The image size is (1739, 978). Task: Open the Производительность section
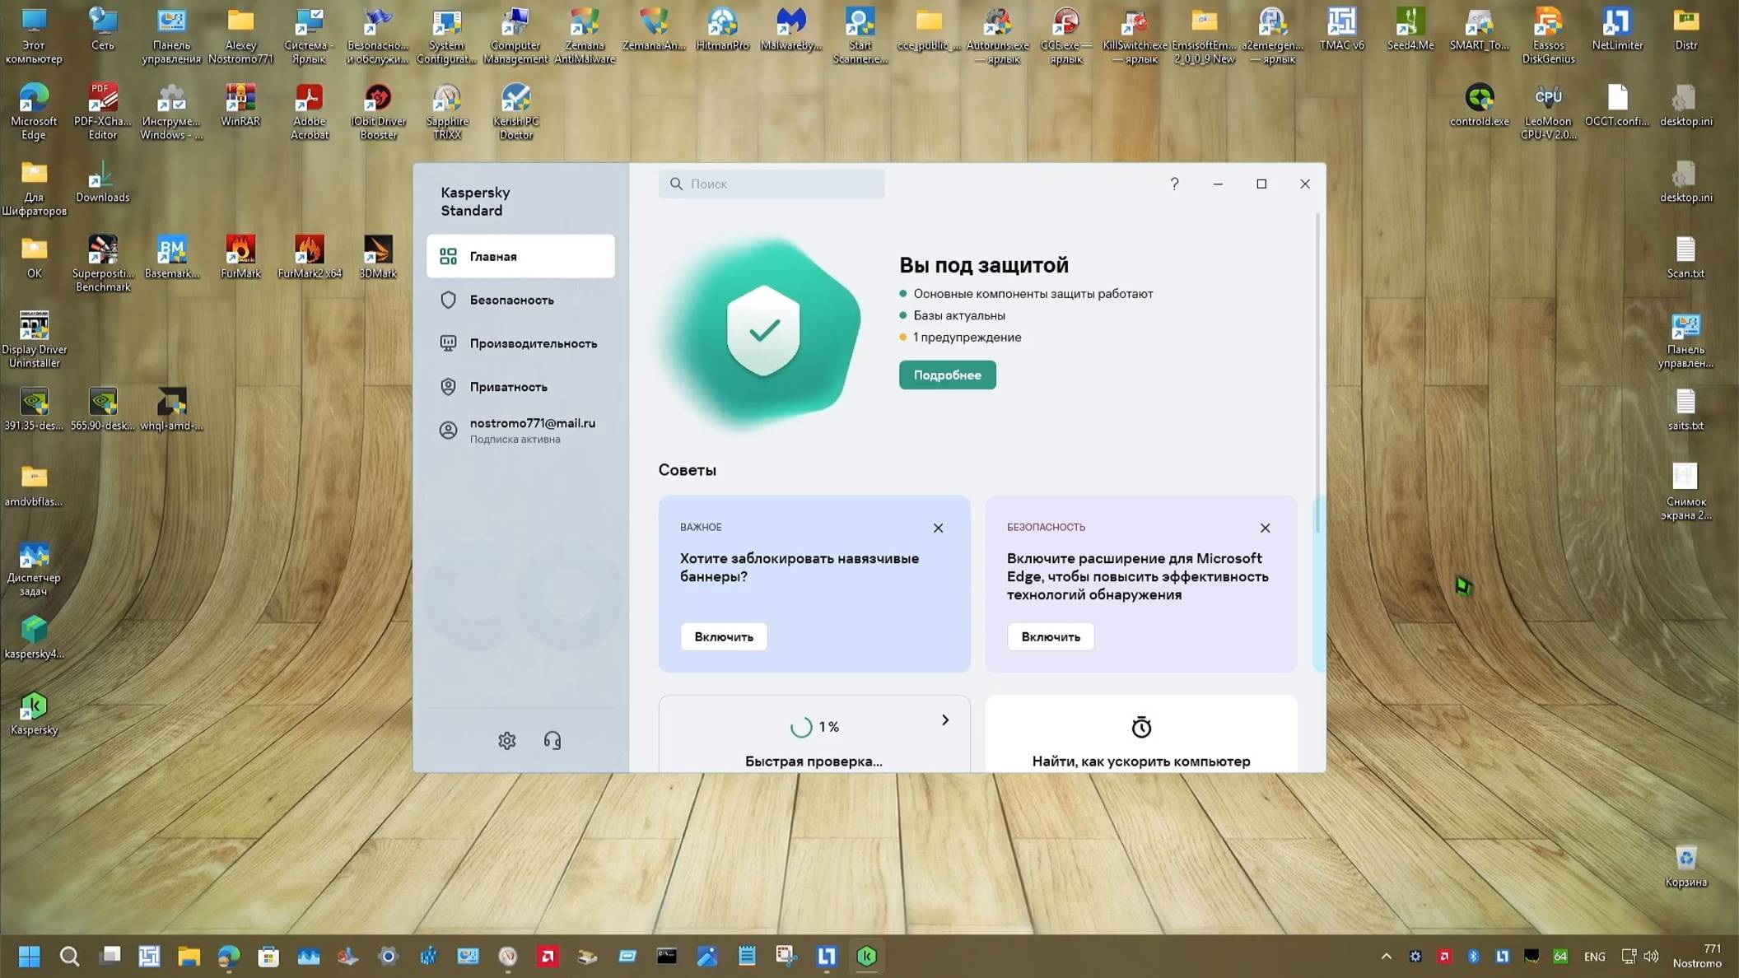[533, 343]
